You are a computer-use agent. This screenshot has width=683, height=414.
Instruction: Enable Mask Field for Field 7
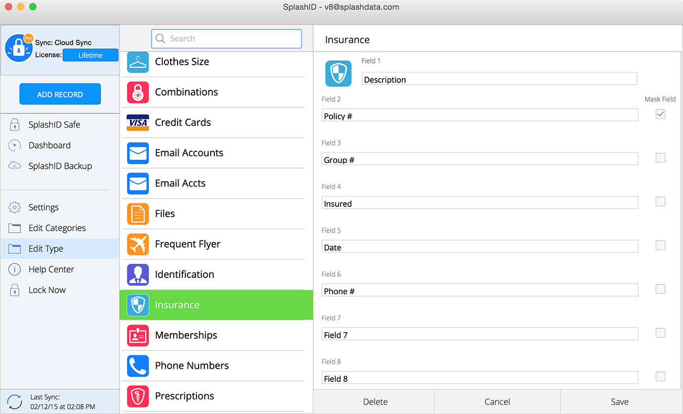click(x=660, y=333)
